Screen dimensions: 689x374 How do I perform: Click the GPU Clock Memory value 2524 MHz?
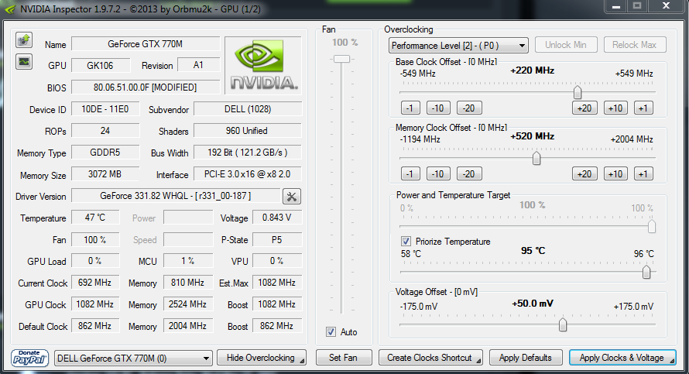[x=188, y=304]
